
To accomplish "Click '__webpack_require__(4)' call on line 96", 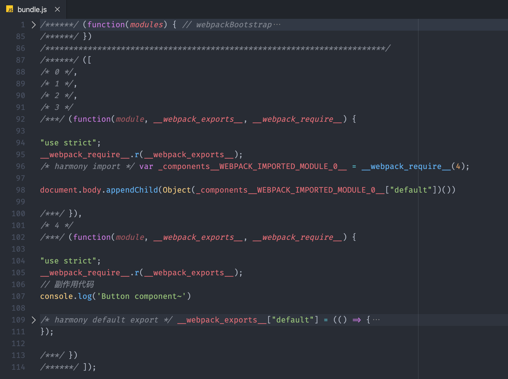I will (413, 166).
